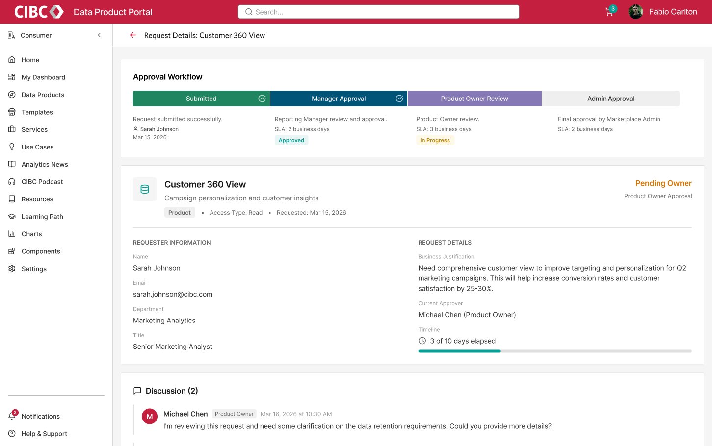Click the Customer 360 View heading
The image size is (712, 446).
pos(205,184)
